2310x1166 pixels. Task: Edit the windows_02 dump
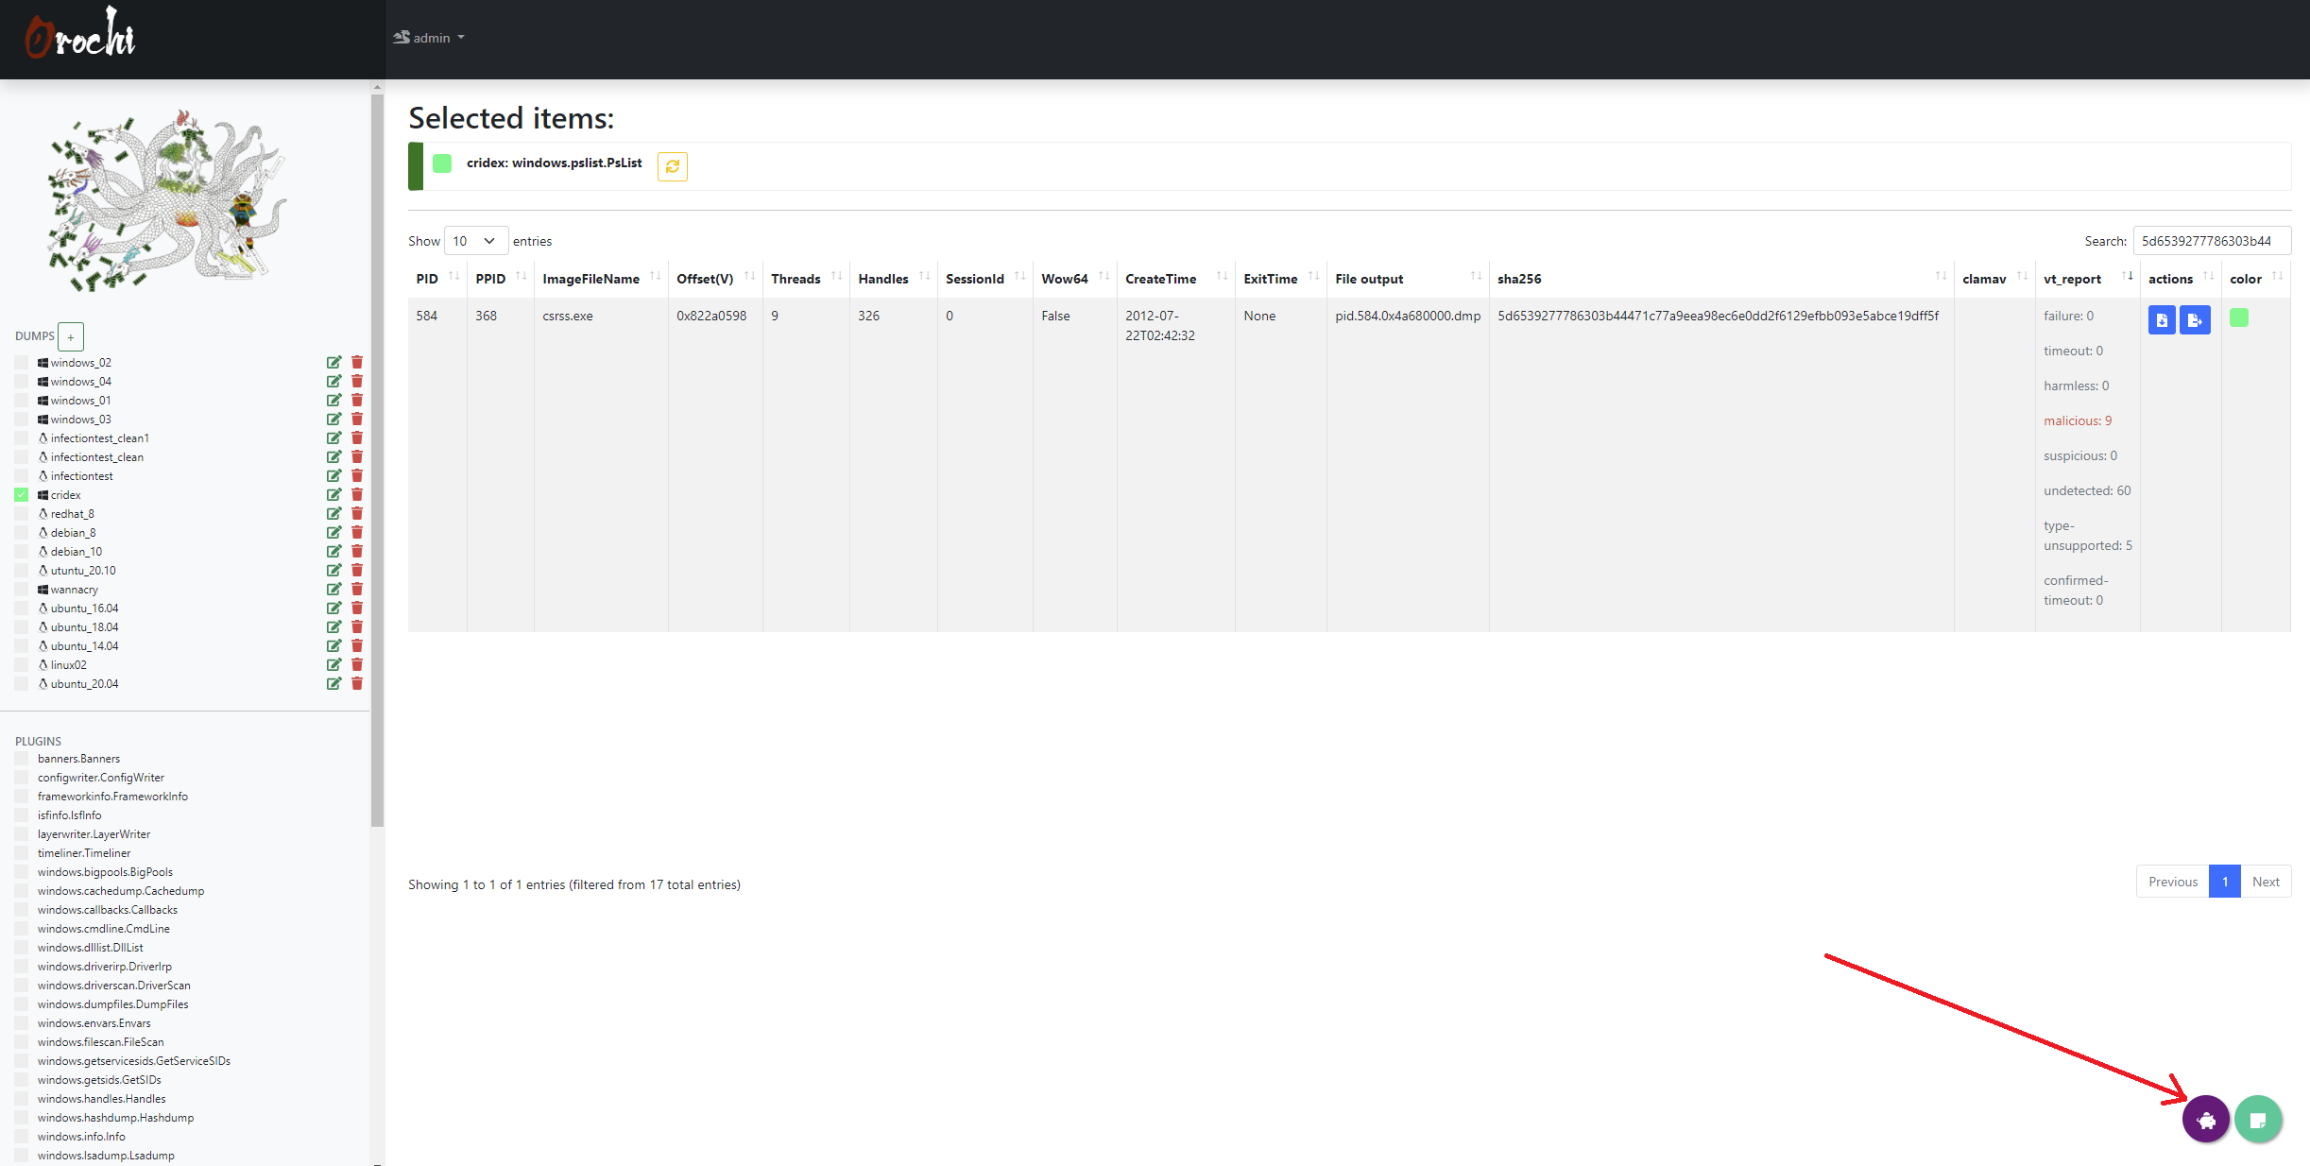(x=334, y=363)
